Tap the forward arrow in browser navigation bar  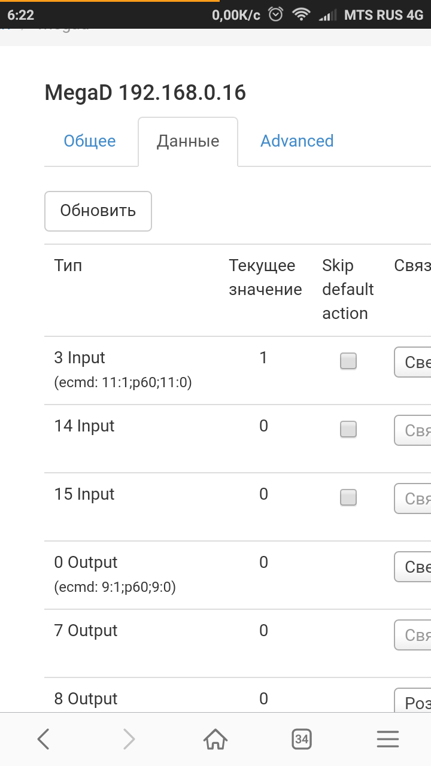pos(129,739)
